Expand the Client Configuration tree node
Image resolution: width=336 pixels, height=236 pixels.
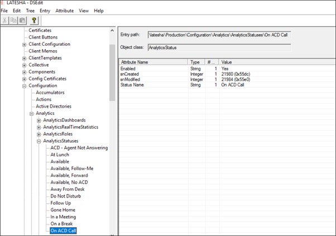point(24,44)
